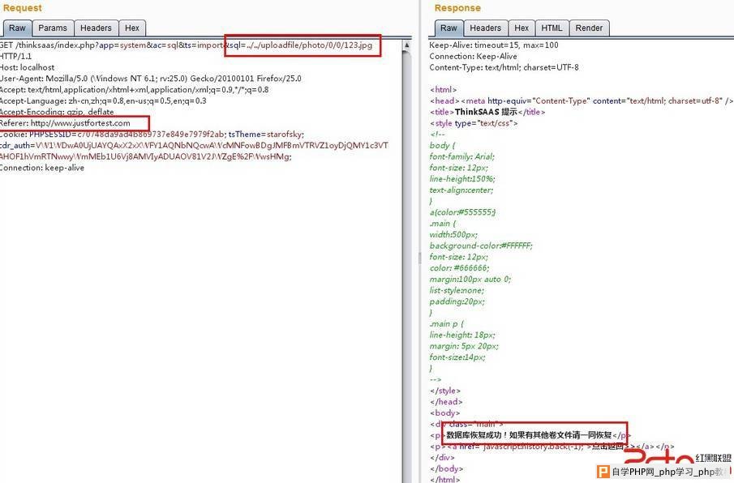Click the 'line-height:150%;' CSS line
This screenshot has width=734, height=483.
(462, 178)
